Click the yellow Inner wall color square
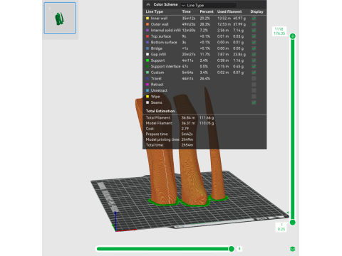Image resolution: width=342 pixels, height=256 pixels. pyautogui.click(x=147, y=18)
